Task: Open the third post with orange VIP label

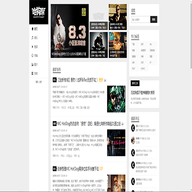Action: (x=78, y=169)
